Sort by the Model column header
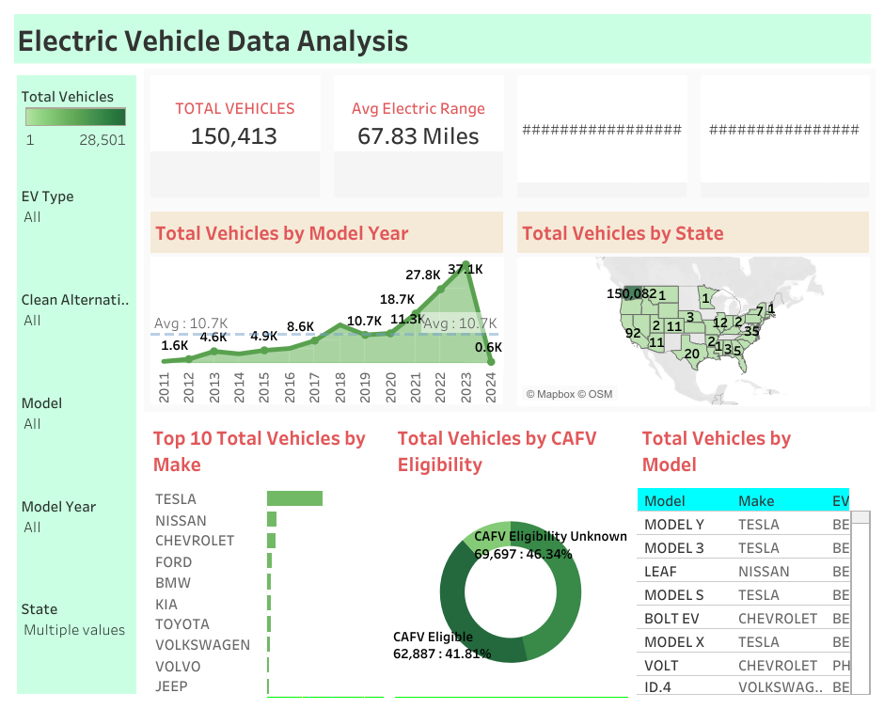The image size is (884, 709). [665, 501]
